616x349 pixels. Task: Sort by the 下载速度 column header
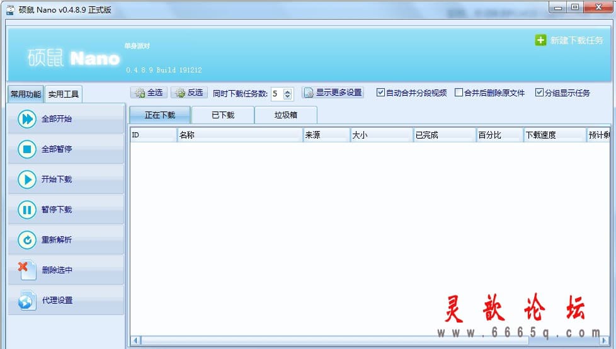point(555,135)
